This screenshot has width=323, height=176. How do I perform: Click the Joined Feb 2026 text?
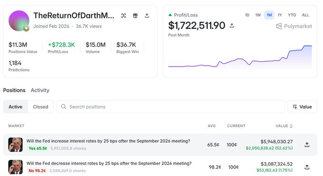51,26
